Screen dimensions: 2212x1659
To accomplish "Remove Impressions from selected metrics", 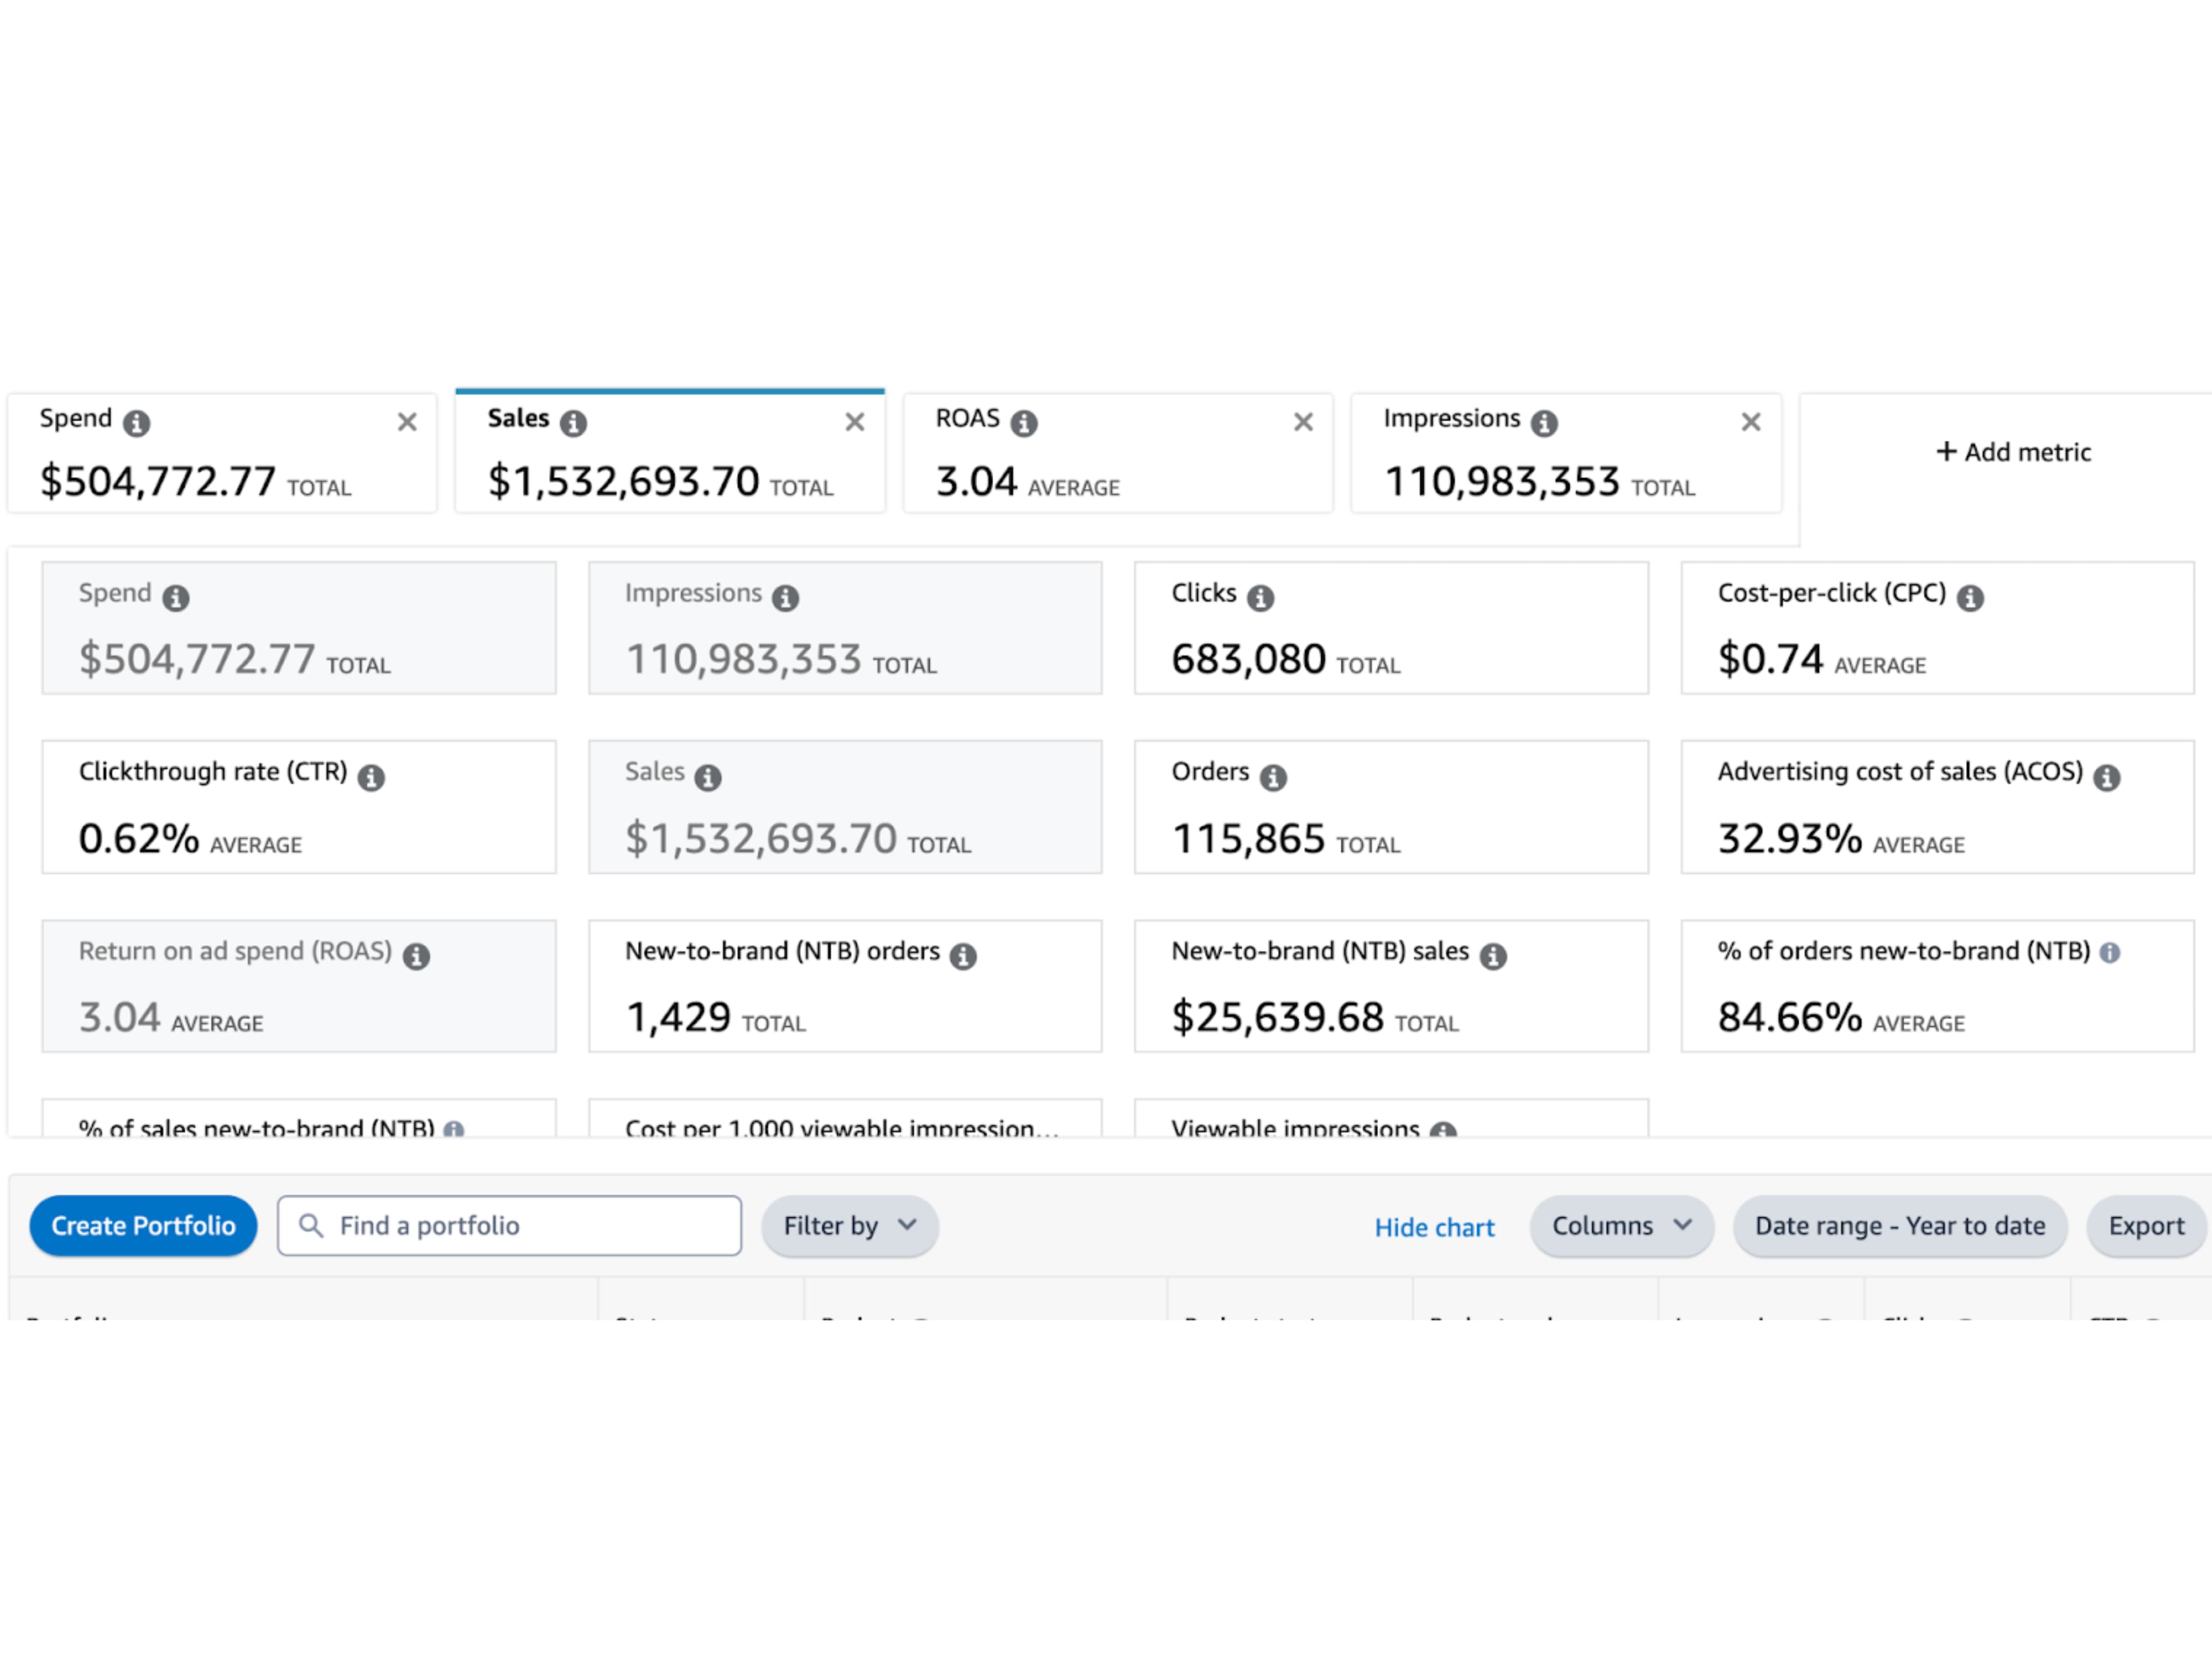I will click(1751, 421).
